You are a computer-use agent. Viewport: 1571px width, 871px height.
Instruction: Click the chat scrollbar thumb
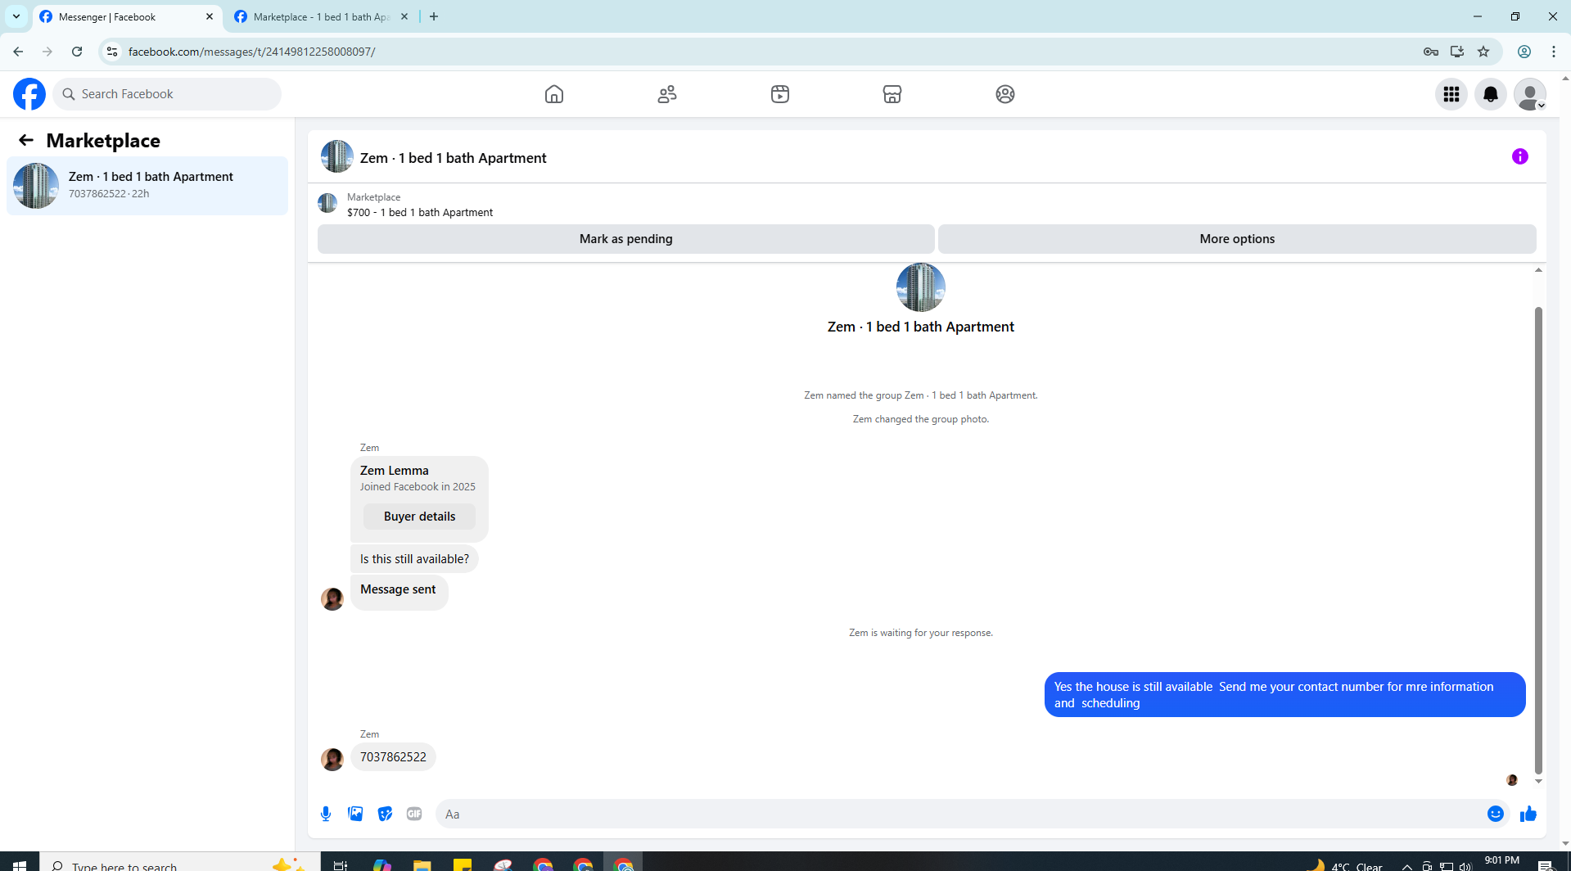pyautogui.click(x=1538, y=540)
